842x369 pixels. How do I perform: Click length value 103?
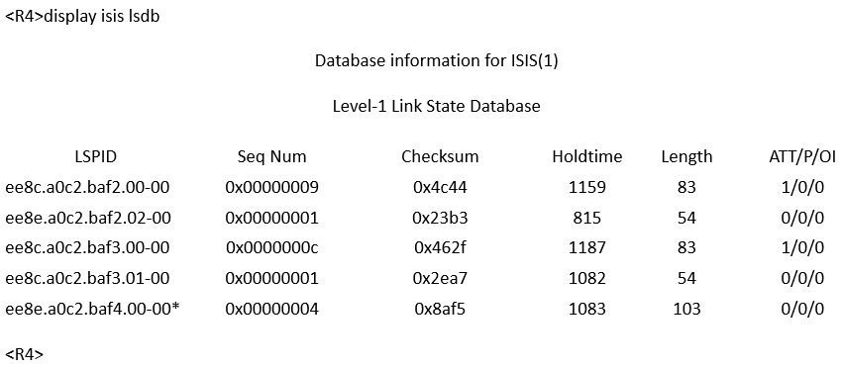pyautogui.click(x=686, y=309)
